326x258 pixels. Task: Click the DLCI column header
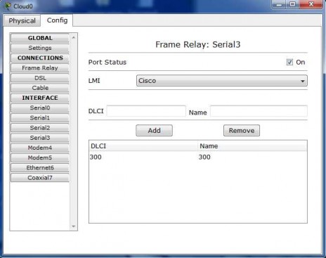pyautogui.click(x=143, y=146)
